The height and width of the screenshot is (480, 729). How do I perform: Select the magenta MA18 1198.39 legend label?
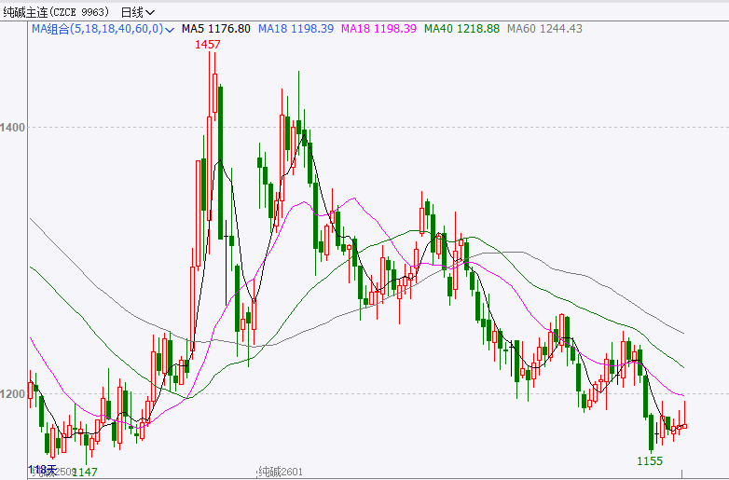pyautogui.click(x=378, y=29)
